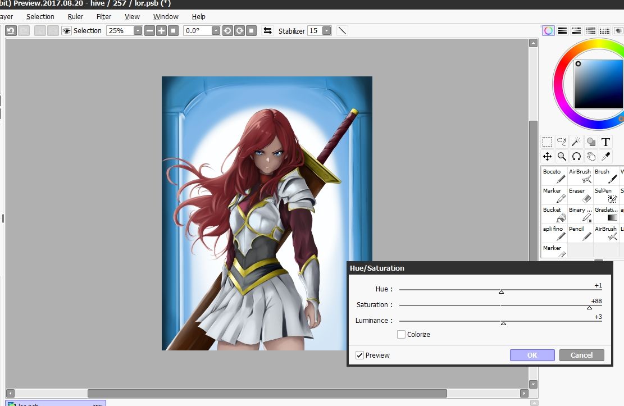Image resolution: width=624 pixels, height=406 pixels.
Task: Rotate the view counterclockwise
Action: [227, 31]
